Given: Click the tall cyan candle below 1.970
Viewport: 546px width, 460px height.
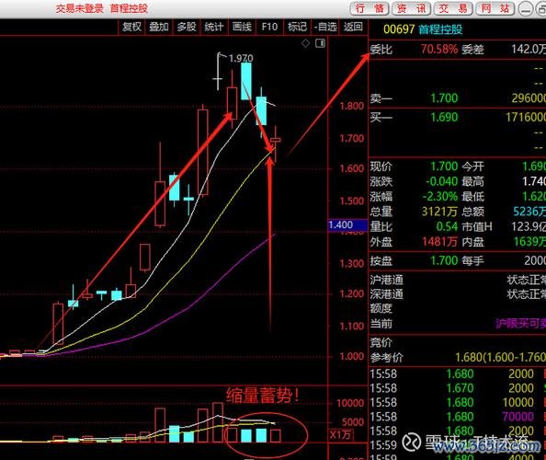Looking at the screenshot, I should 246,81.
